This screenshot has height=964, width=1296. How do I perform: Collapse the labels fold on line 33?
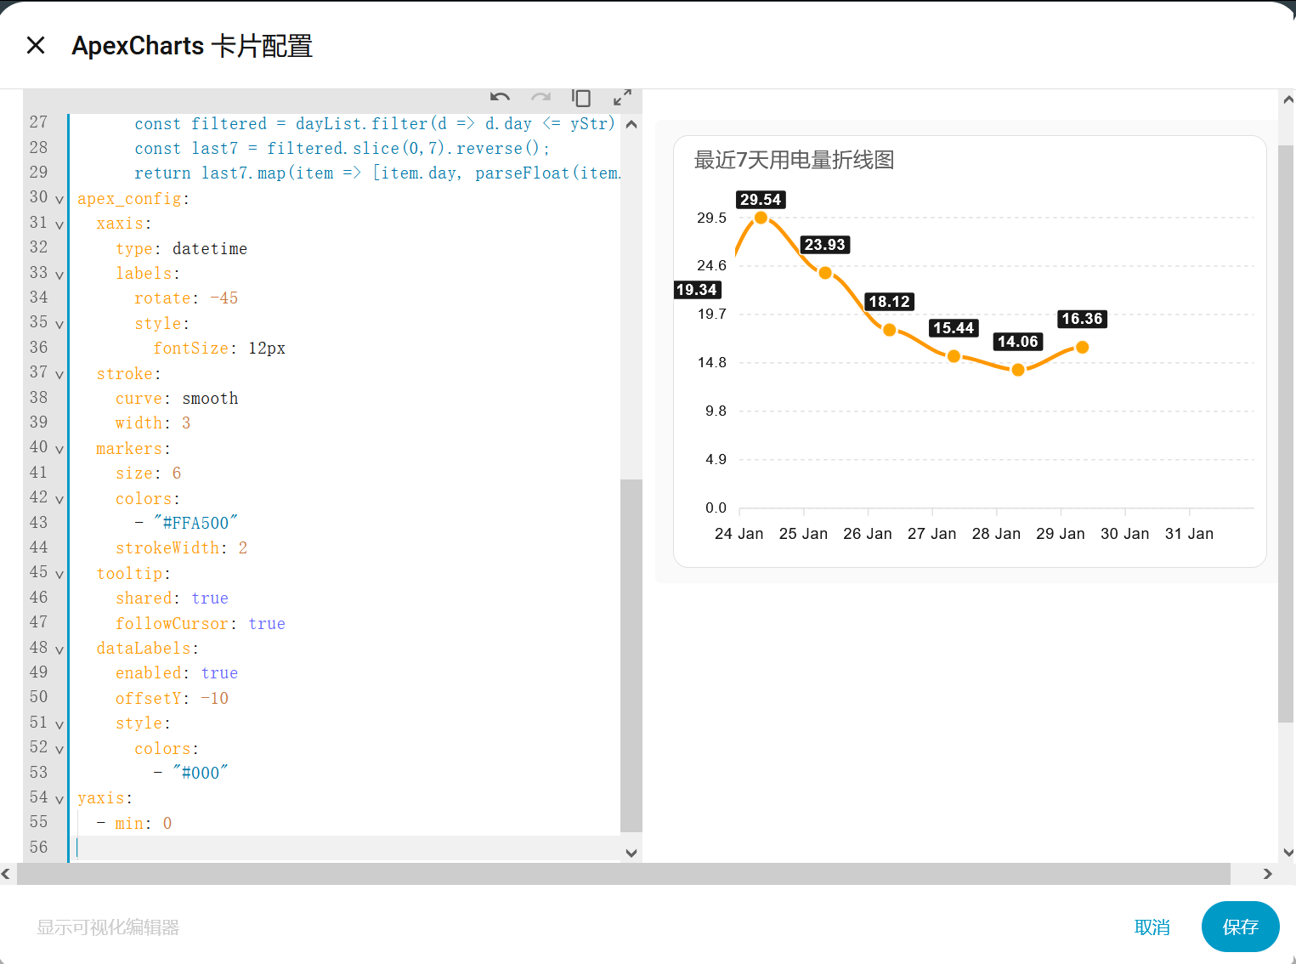pyautogui.click(x=59, y=275)
